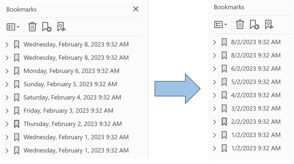The width and height of the screenshot is (294, 164).
Task: Expand the 4/2/2023 9:32 AM bookmark
Action: click(x=215, y=95)
